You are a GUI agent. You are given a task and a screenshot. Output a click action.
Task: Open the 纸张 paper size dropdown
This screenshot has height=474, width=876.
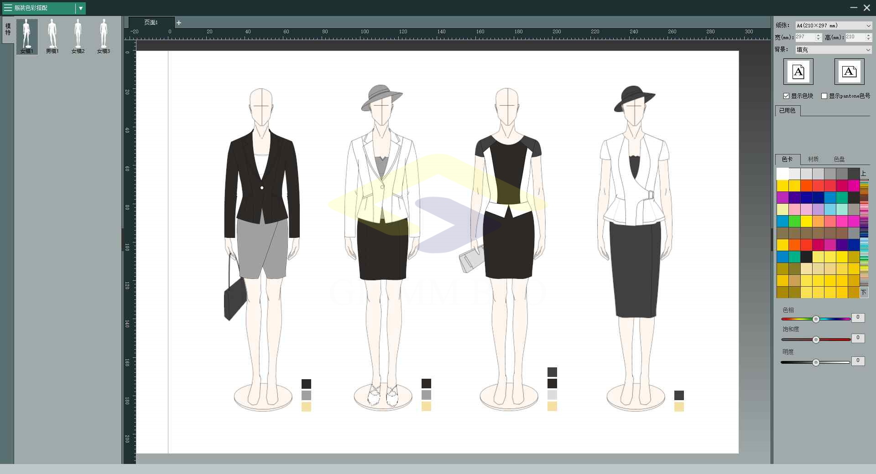click(833, 26)
